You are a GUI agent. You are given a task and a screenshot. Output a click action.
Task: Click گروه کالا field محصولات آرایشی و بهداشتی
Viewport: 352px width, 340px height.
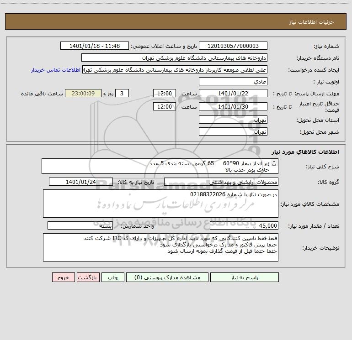(221, 182)
